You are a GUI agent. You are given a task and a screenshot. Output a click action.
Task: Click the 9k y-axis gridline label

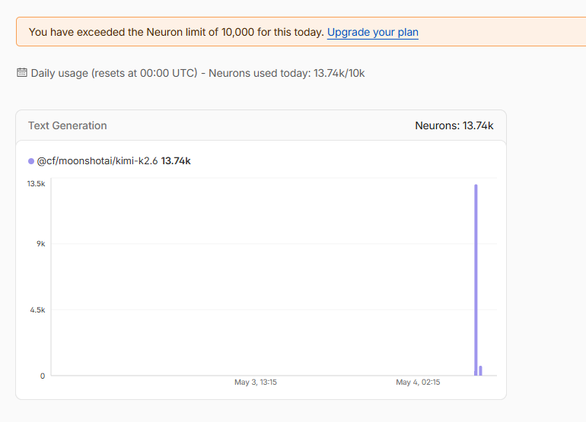[x=41, y=243]
